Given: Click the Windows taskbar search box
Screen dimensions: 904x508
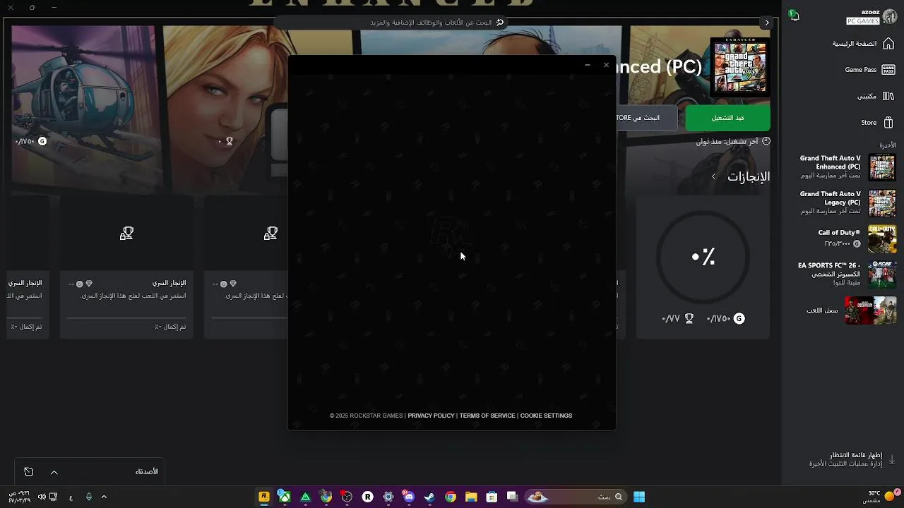Looking at the screenshot, I should pyautogui.click(x=576, y=497).
